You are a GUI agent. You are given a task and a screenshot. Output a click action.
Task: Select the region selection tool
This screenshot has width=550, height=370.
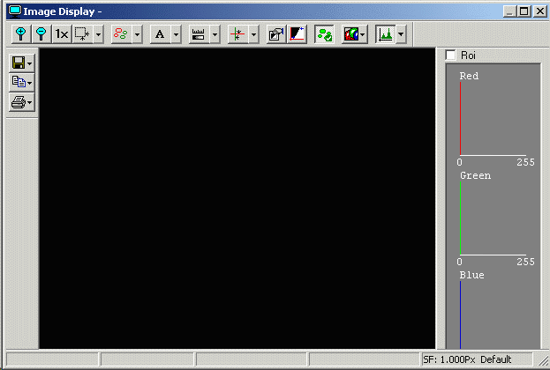(x=82, y=34)
